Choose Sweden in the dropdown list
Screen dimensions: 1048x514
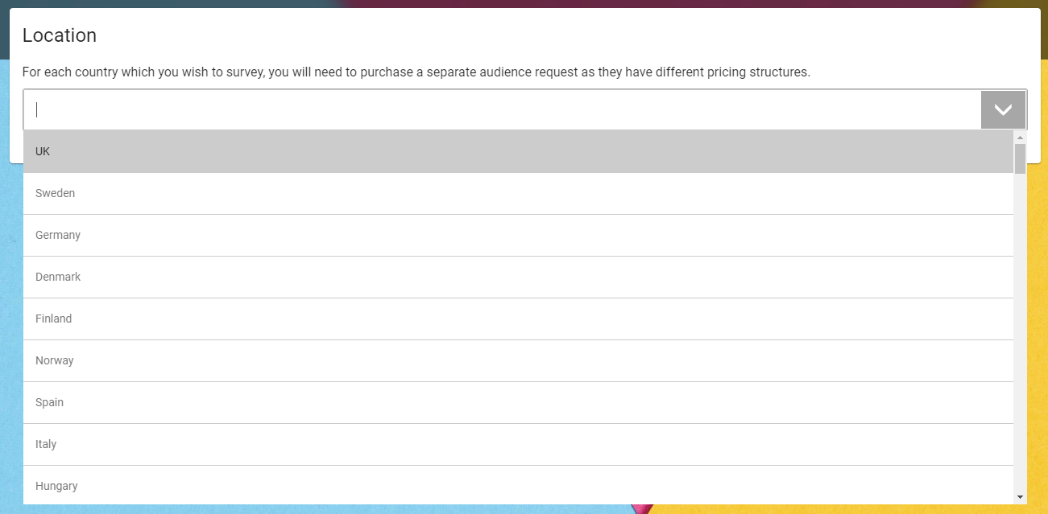(x=518, y=193)
